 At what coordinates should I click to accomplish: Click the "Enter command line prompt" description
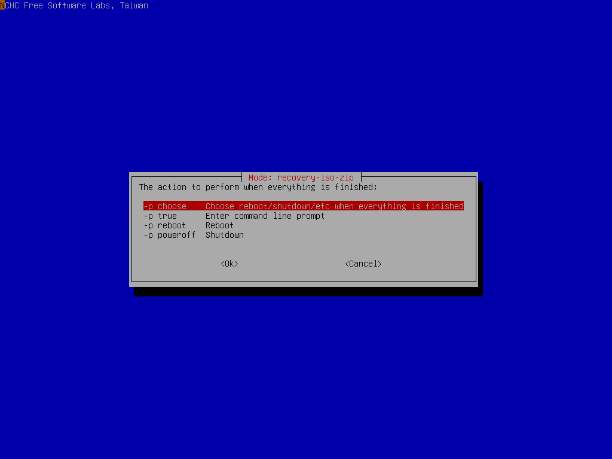[x=265, y=216]
